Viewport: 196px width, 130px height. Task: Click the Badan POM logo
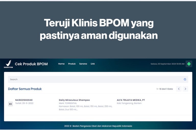[8, 64]
